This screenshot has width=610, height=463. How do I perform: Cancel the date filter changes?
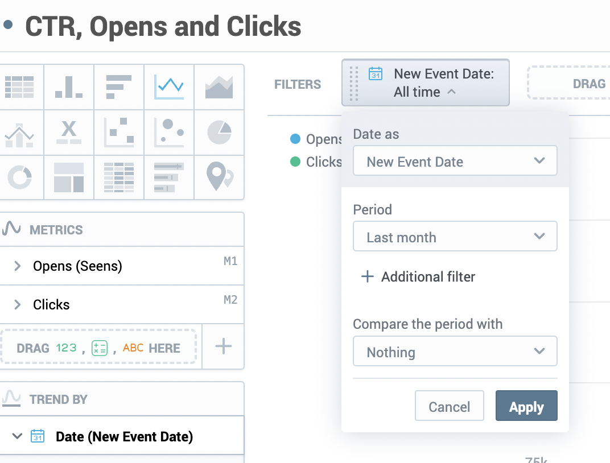[x=449, y=406]
